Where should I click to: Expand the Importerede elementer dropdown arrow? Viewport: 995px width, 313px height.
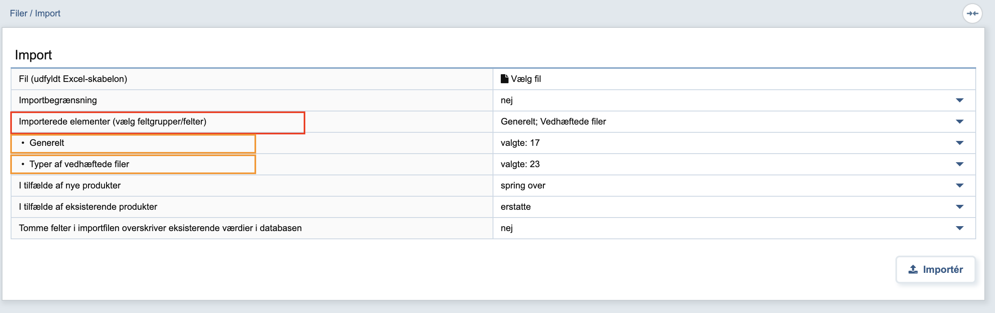point(959,122)
